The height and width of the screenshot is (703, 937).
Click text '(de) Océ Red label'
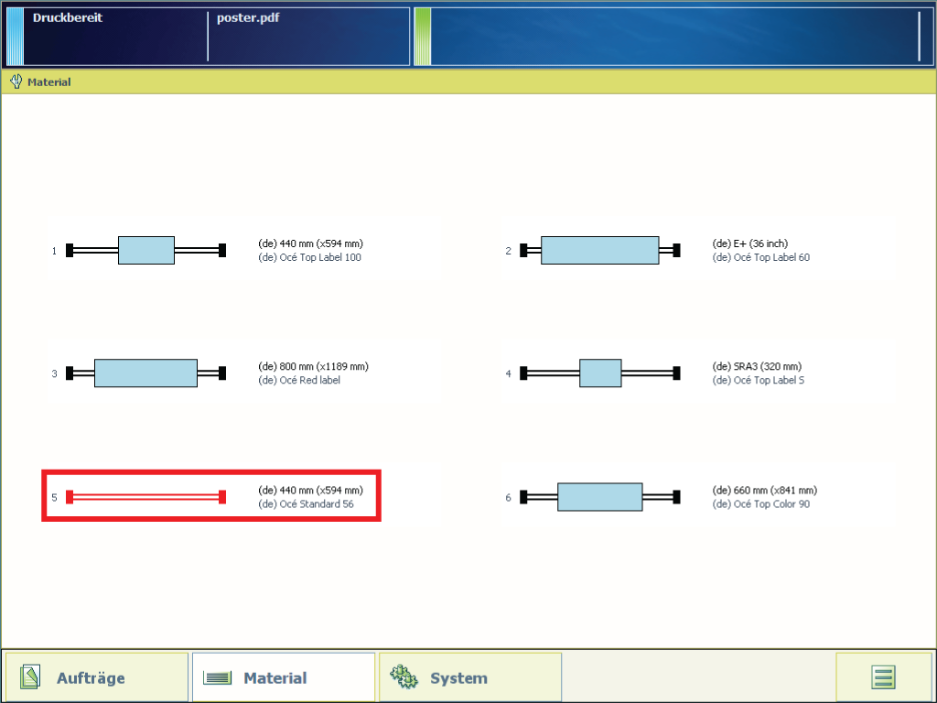click(299, 380)
